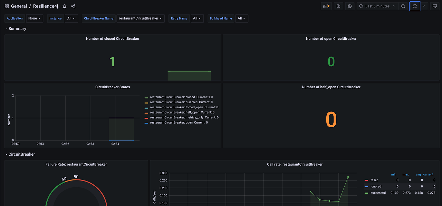
Task: Open dashboard settings with the gear icon
Action: (349, 6)
